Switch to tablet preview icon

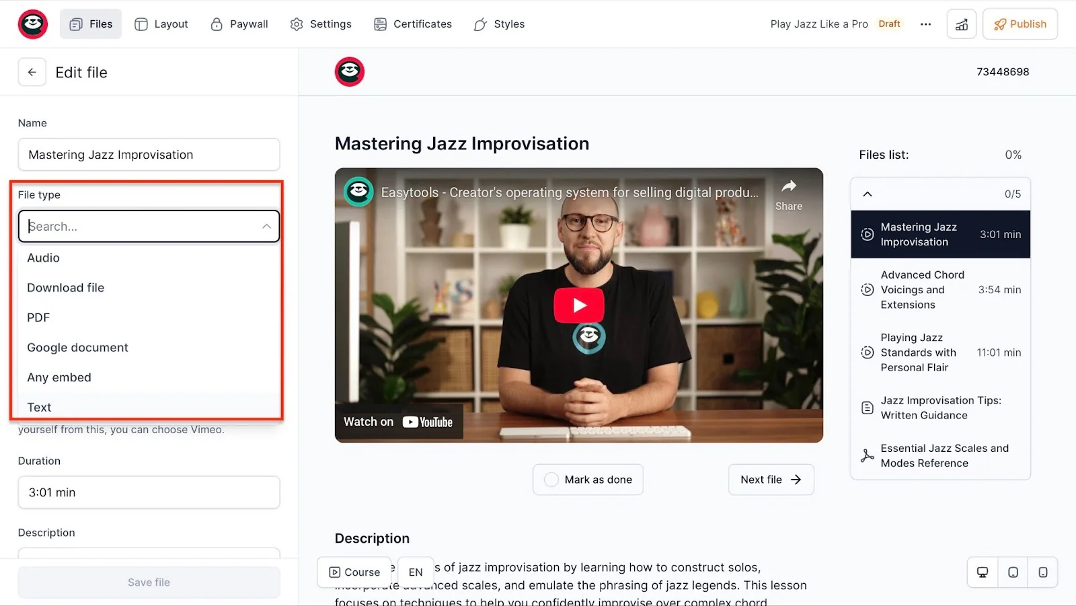[x=1013, y=572]
